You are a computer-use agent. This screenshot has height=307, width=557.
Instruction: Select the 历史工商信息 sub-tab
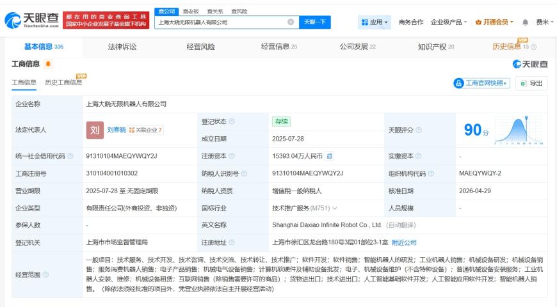(63, 83)
